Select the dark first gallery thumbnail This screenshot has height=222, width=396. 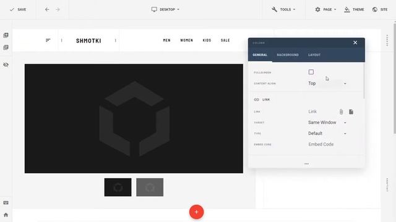click(118, 187)
